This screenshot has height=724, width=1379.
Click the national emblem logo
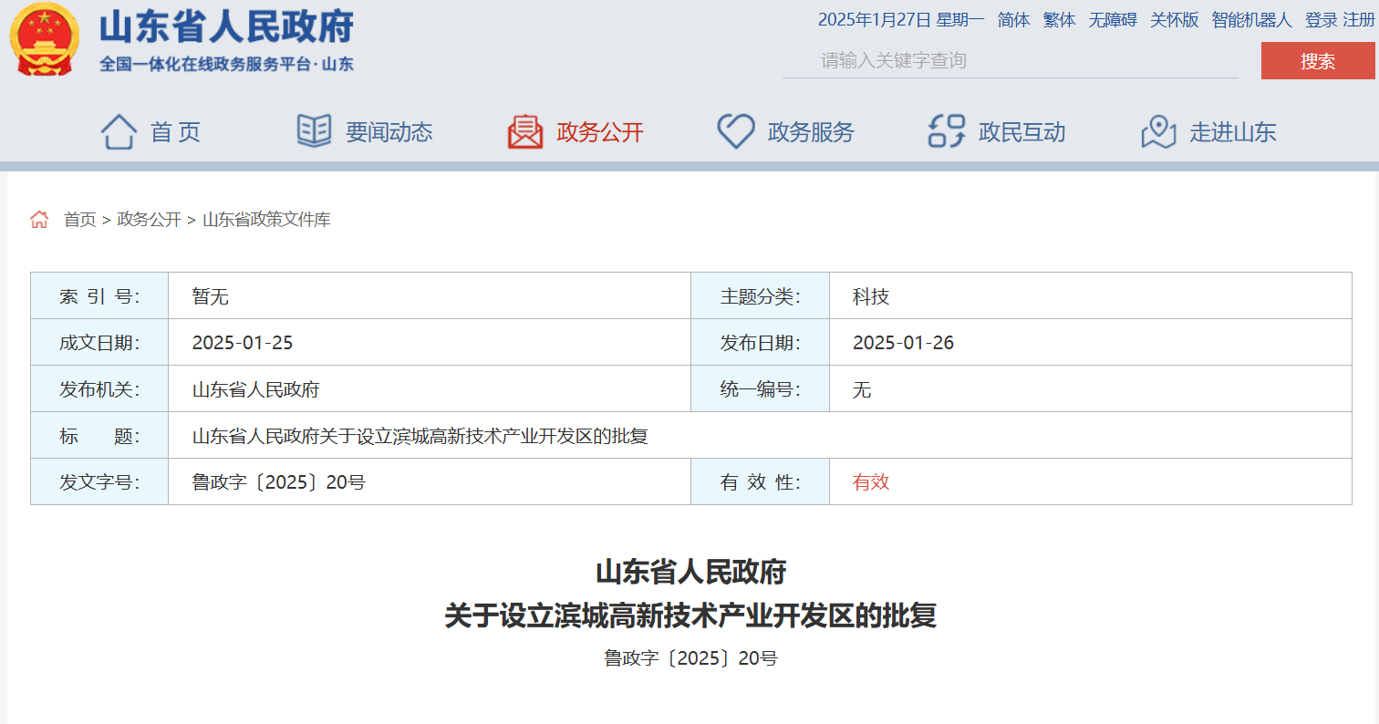pyautogui.click(x=44, y=39)
